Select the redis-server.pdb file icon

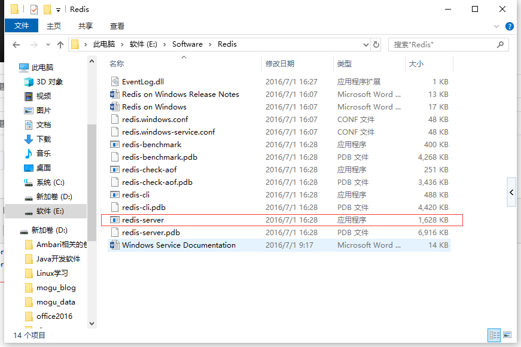pos(115,232)
